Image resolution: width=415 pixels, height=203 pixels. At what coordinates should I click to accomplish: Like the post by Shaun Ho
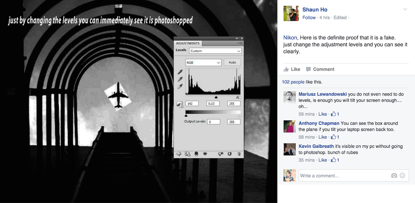[x=292, y=69]
